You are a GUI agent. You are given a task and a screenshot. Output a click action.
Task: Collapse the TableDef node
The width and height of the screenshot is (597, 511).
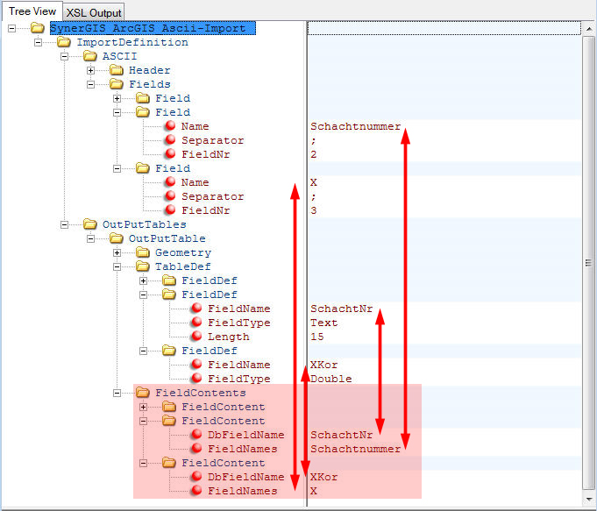coord(117,266)
